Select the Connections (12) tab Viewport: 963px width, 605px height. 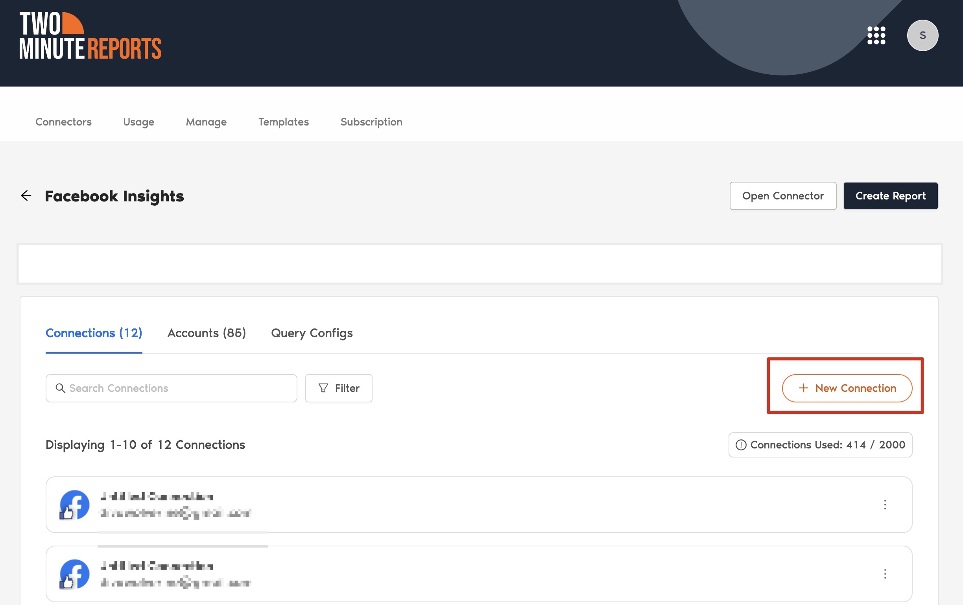click(94, 333)
